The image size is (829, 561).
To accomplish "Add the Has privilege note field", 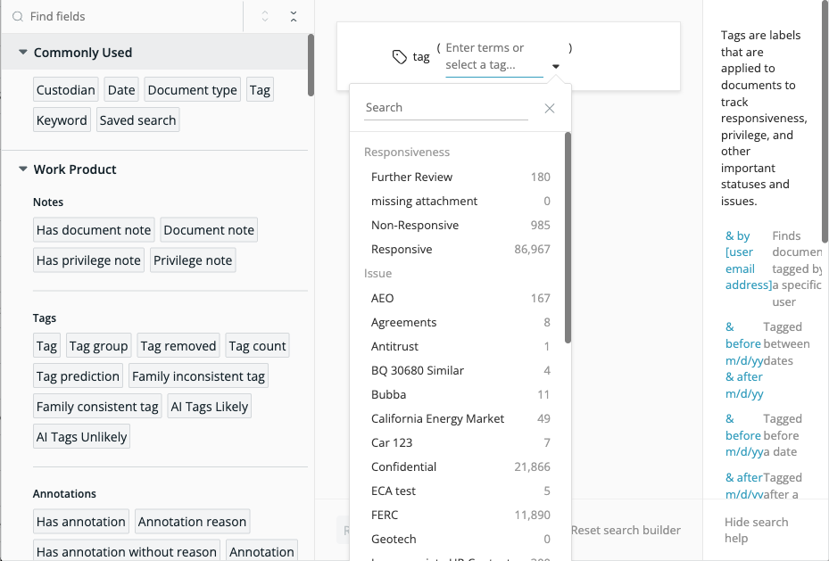I will point(88,260).
